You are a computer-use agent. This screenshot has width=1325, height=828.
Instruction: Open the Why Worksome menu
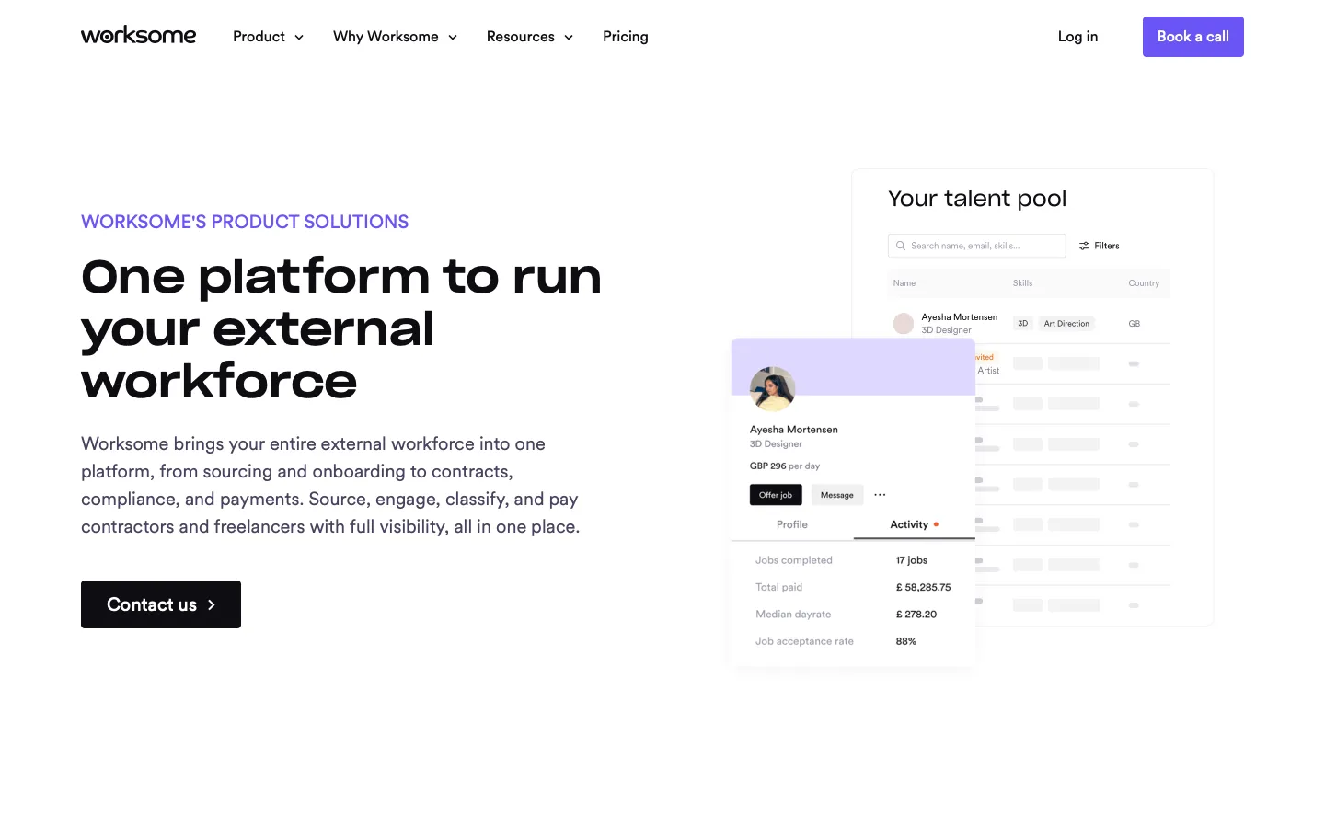395,37
